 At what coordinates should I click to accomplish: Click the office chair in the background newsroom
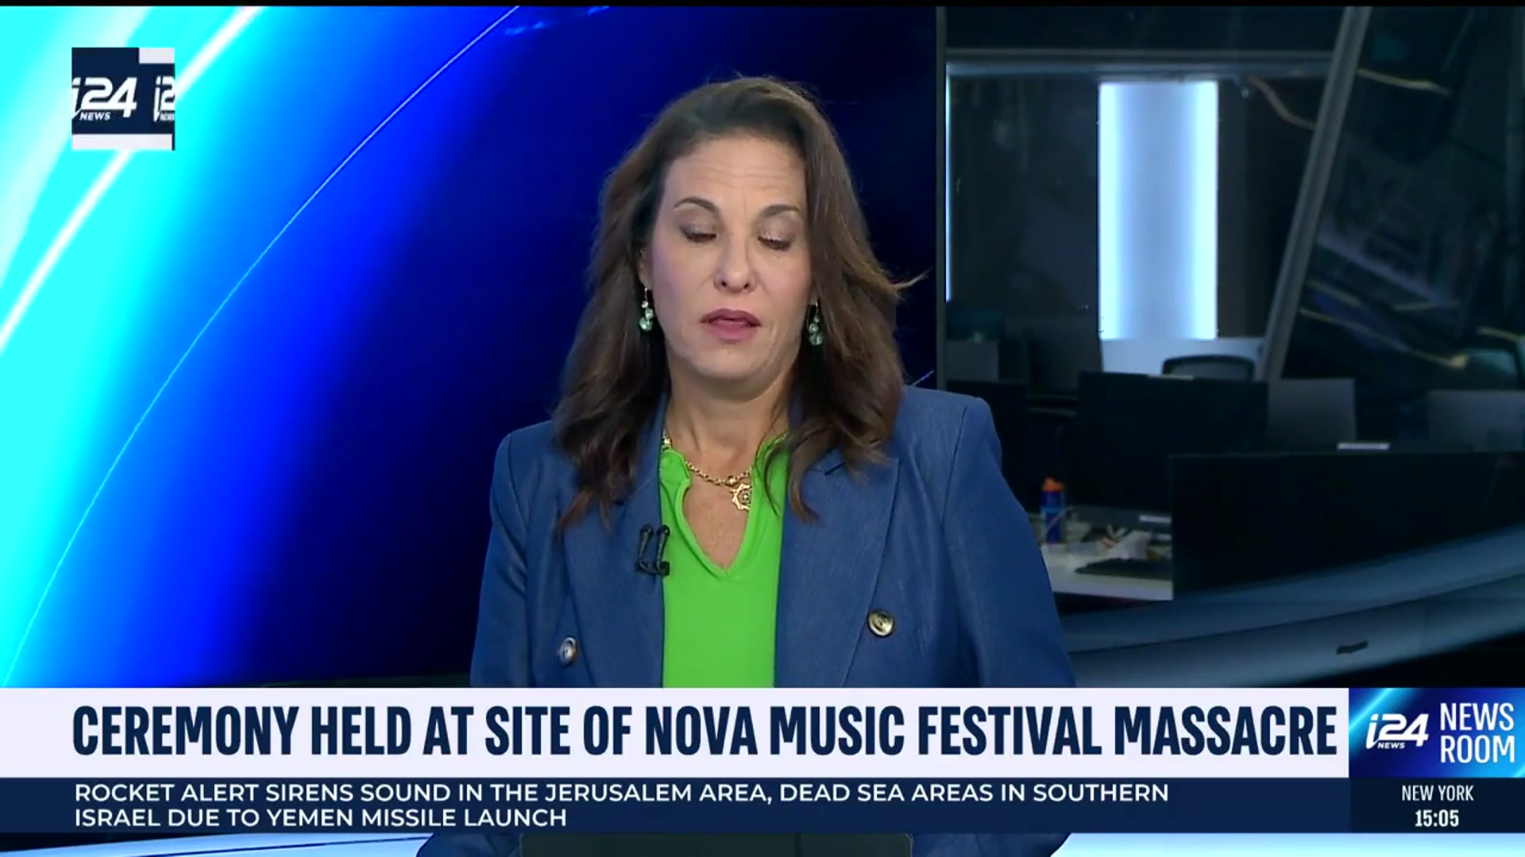pyautogui.click(x=1207, y=368)
